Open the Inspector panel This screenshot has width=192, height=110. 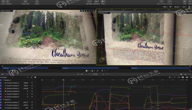coord(8,2)
